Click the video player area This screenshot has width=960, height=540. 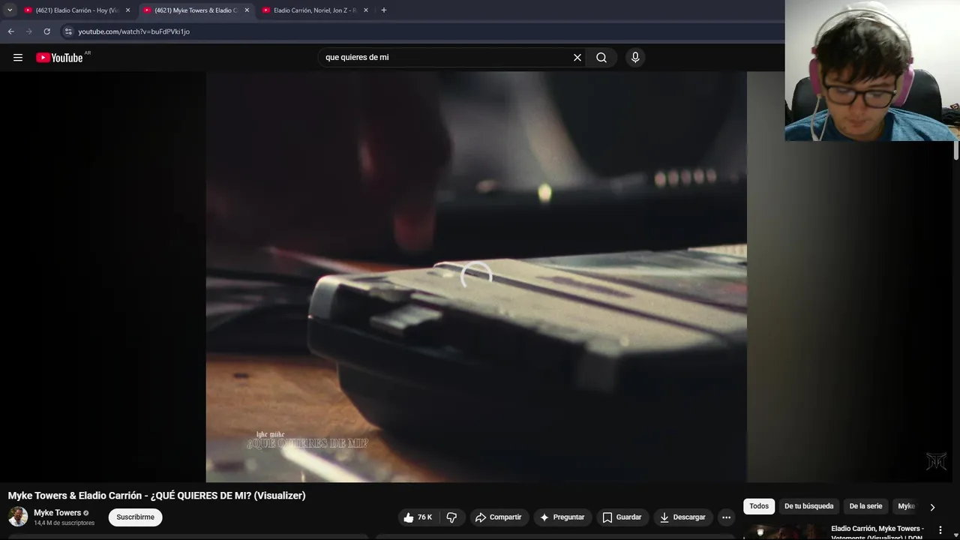[x=476, y=277]
